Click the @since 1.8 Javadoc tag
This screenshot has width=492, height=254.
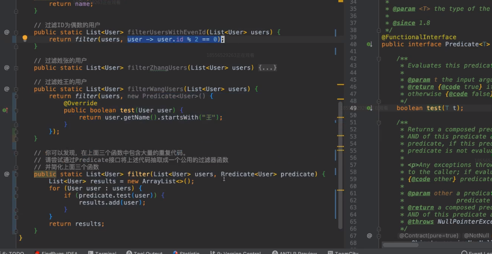click(411, 23)
